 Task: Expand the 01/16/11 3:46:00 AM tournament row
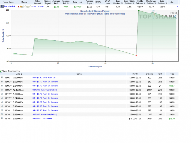[2, 106]
